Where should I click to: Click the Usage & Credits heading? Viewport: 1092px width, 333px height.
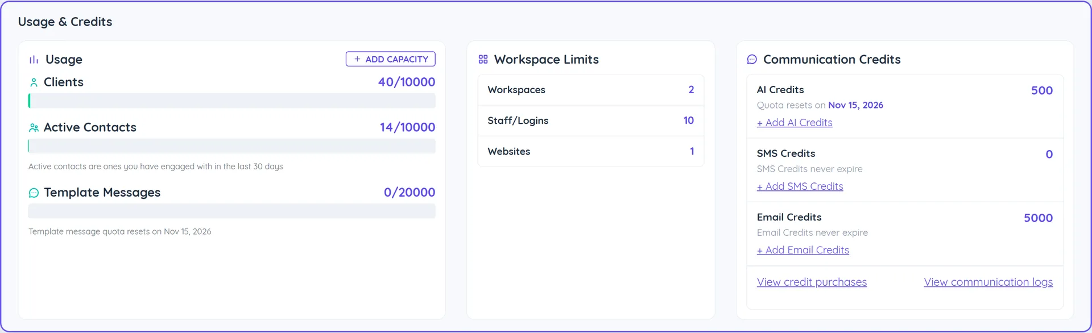coord(65,22)
